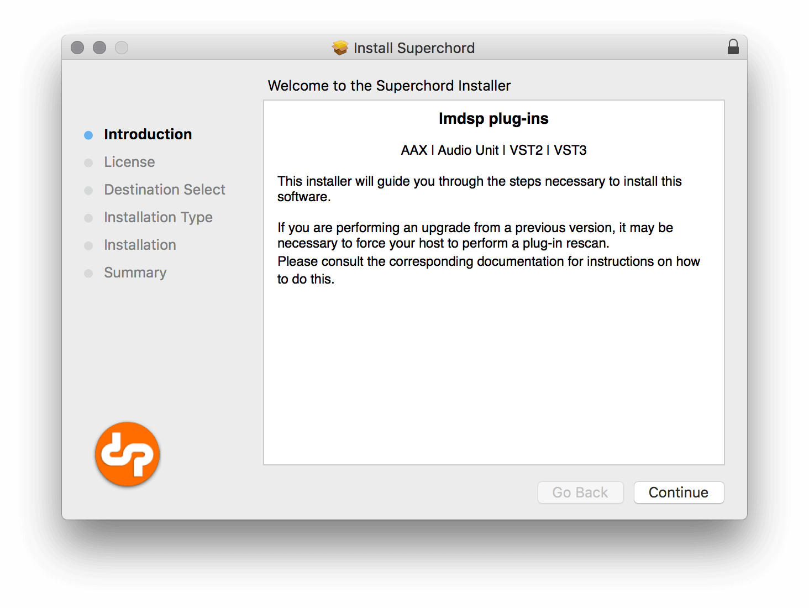Click the lmdsp plug-ins heading
The width and height of the screenshot is (809, 608).
pyautogui.click(x=493, y=119)
